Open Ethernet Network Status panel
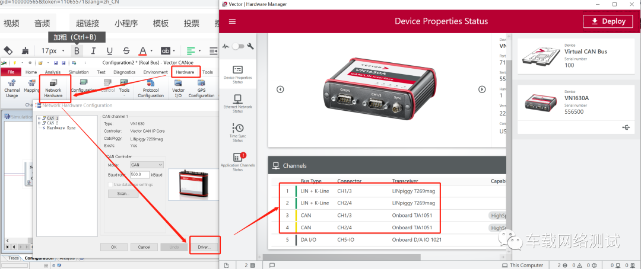 point(237,103)
